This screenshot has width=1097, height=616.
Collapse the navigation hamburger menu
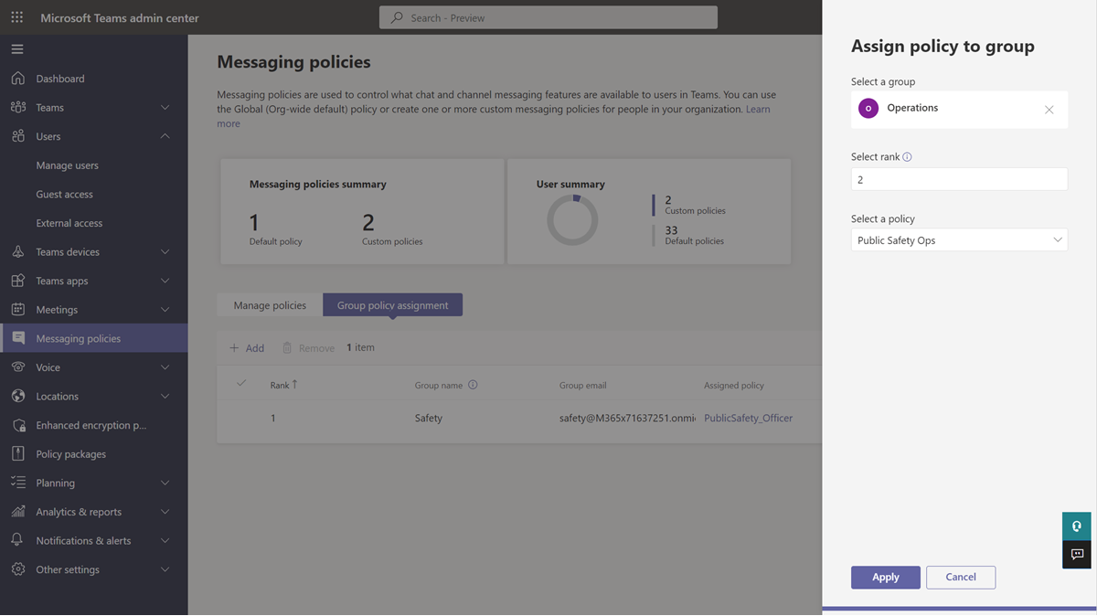point(17,49)
